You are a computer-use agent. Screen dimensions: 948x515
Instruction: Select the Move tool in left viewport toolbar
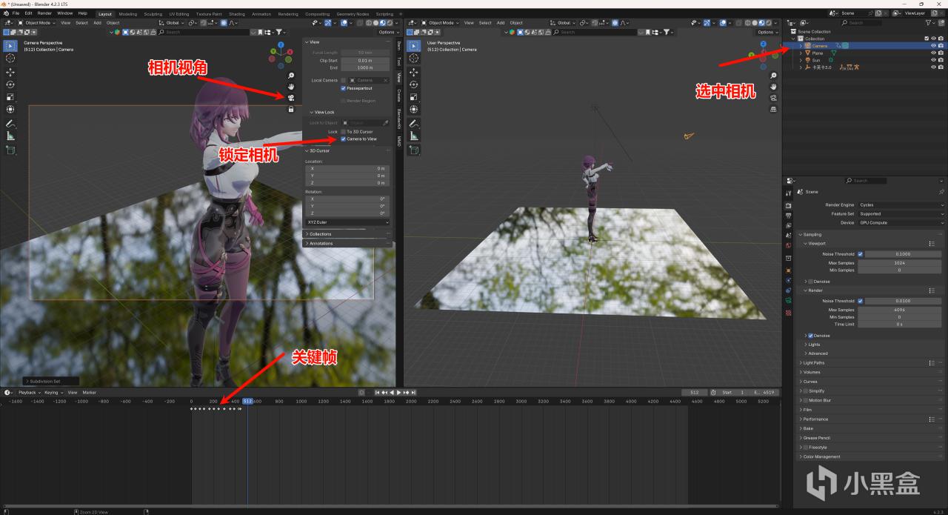tap(10, 72)
